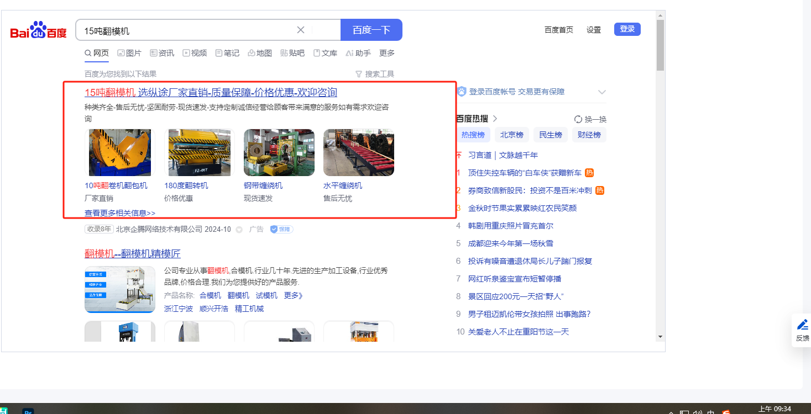Click the 反馈 feedback pencil icon
This screenshot has height=414, width=811.
click(803, 325)
